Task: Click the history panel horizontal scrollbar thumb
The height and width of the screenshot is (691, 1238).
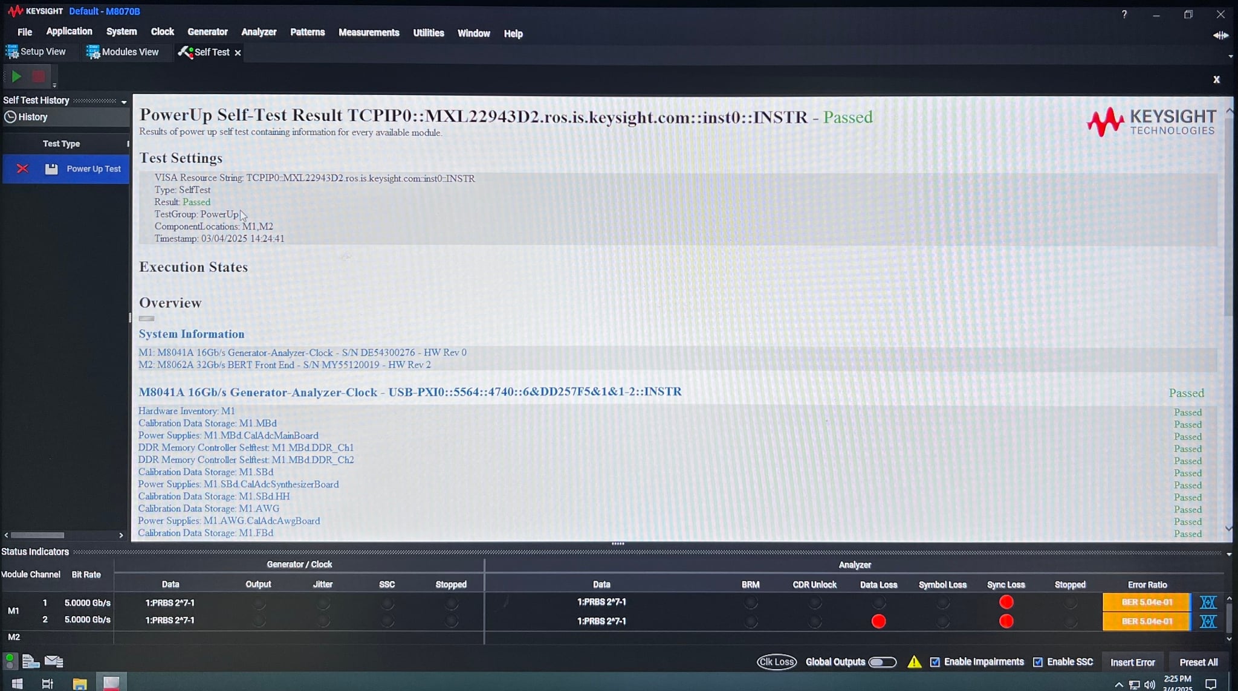Action: (37, 535)
